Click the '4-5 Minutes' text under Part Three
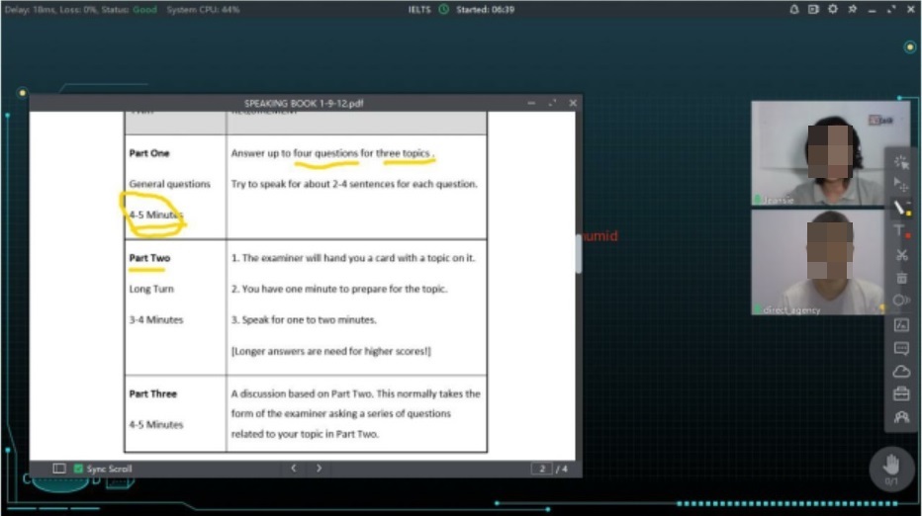Image resolution: width=922 pixels, height=516 pixels. click(156, 424)
